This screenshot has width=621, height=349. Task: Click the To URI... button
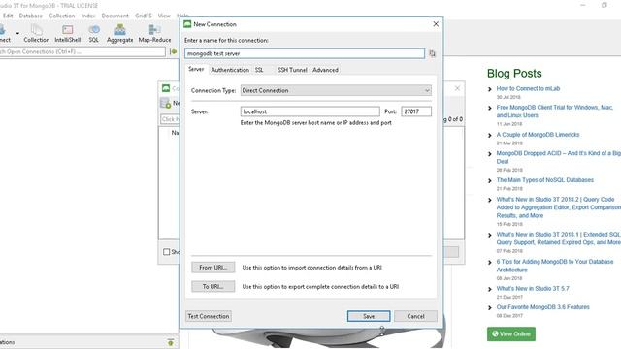click(x=213, y=287)
